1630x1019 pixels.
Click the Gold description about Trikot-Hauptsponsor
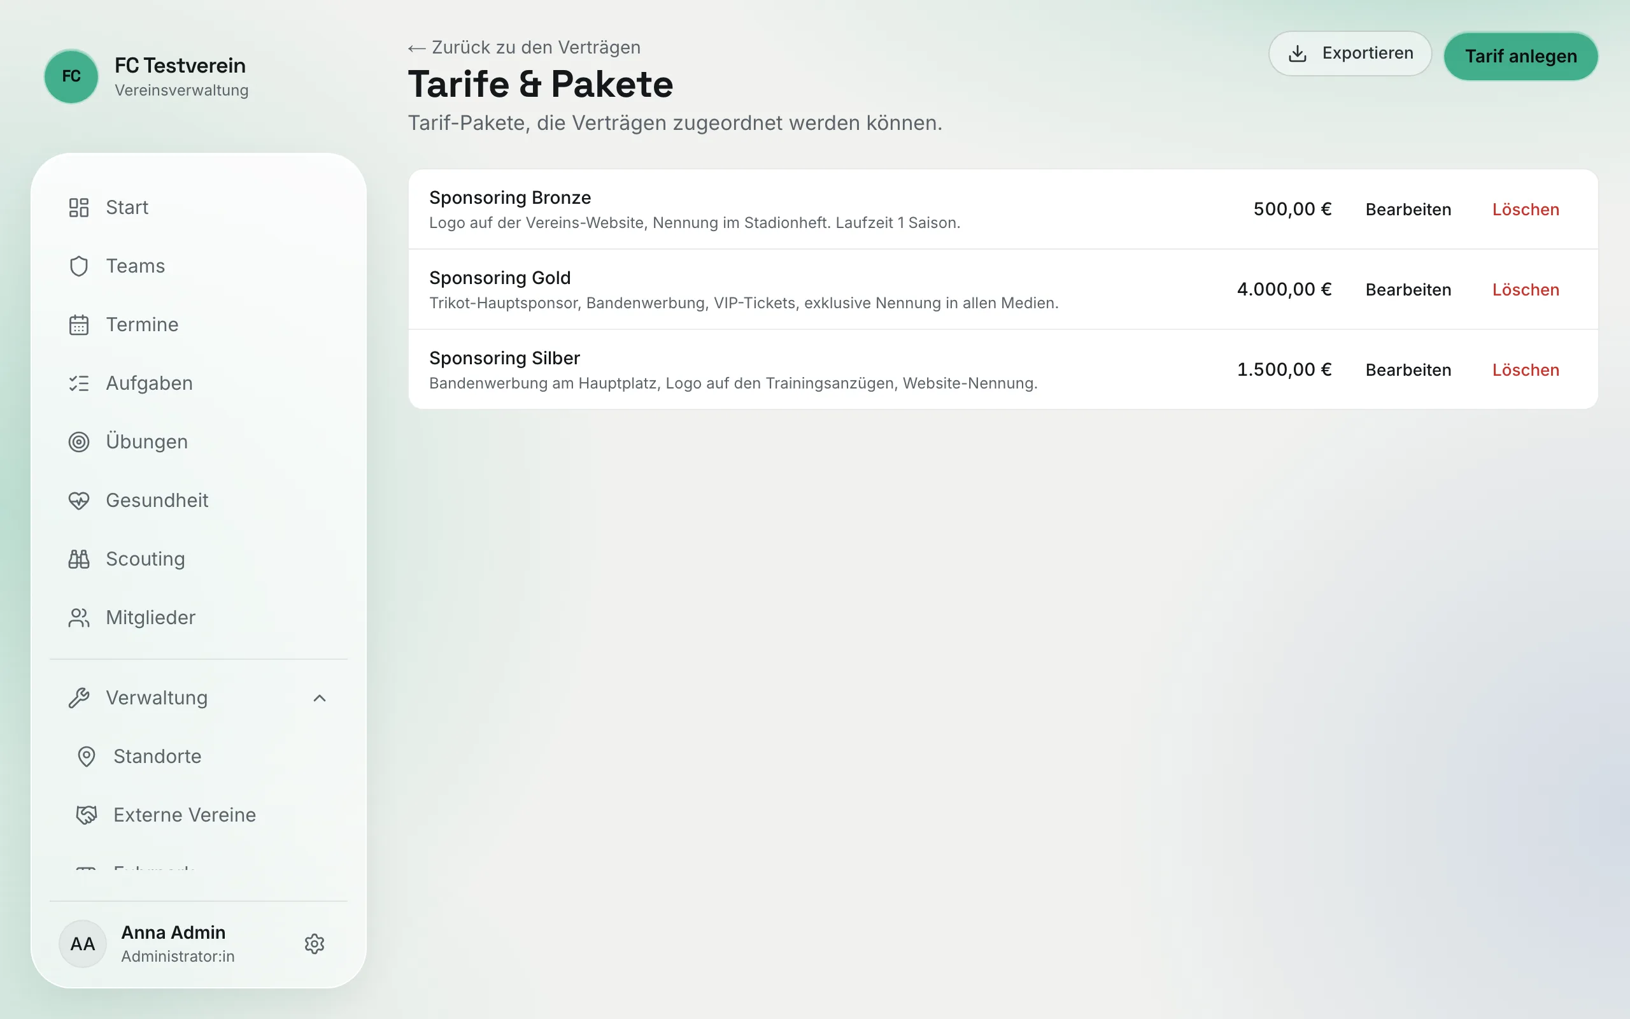(744, 303)
